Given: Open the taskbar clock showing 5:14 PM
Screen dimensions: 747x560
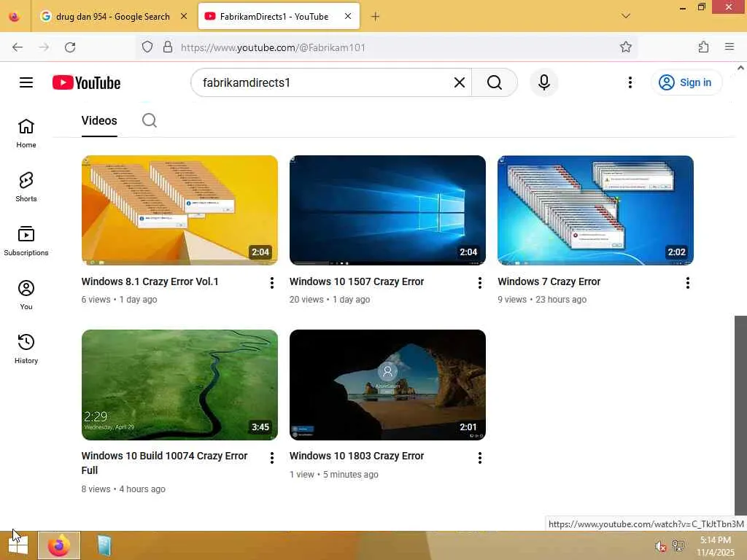Looking at the screenshot, I should click(715, 545).
